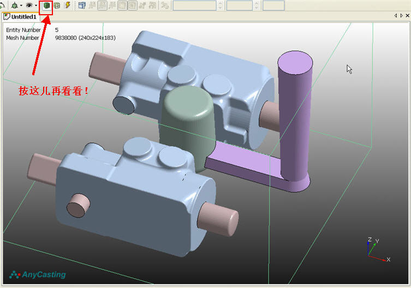Click the mesh grid cube icon

[57, 5]
